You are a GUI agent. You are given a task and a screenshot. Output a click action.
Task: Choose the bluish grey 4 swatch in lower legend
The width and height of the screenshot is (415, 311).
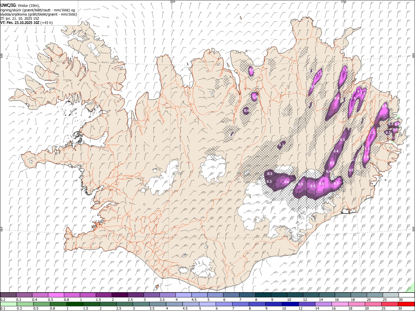(174, 304)
